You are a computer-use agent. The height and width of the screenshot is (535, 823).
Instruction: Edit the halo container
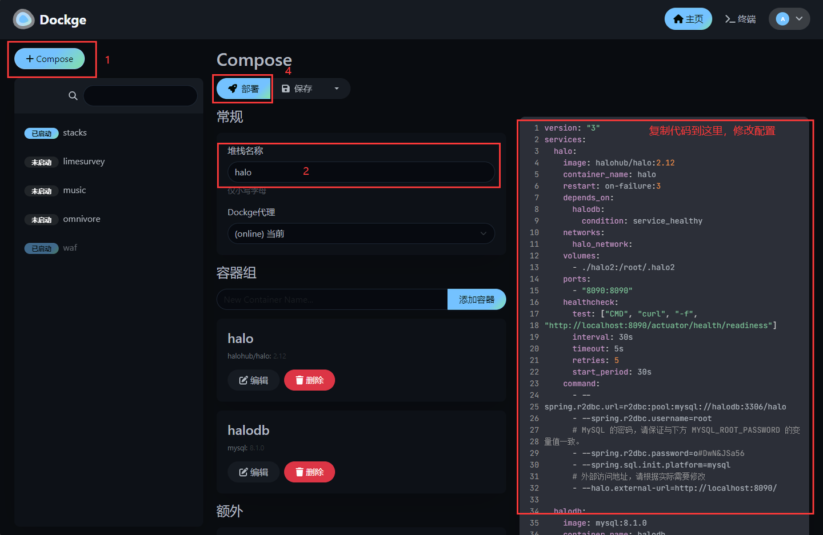pyautogui.click(x=254, y=380)
